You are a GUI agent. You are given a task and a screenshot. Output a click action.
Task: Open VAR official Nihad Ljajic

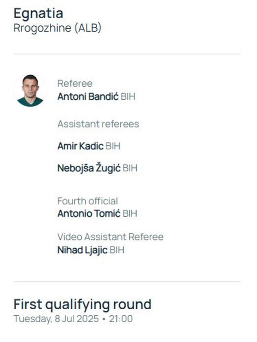point(82,250)
